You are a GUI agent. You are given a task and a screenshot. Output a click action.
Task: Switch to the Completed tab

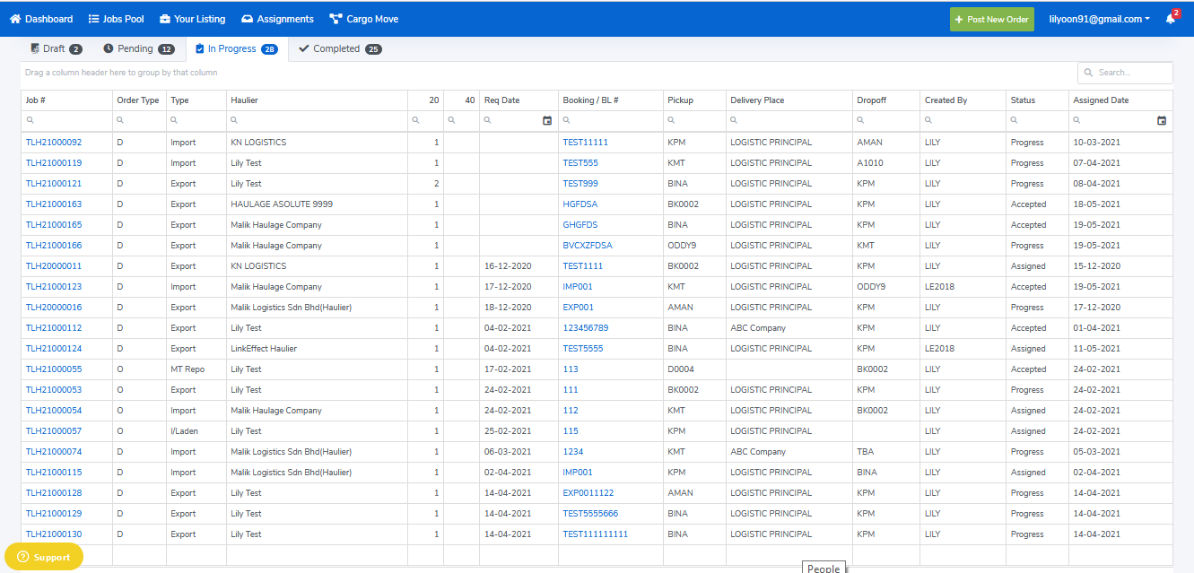(339, 49)
